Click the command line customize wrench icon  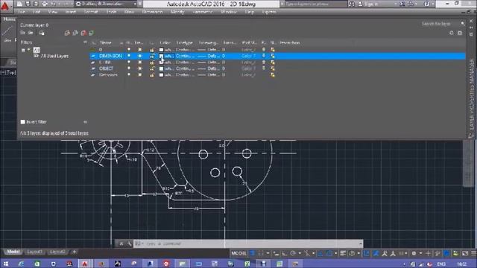(129, 243)
